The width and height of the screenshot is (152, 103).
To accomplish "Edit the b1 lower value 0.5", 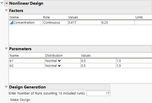I will pos(98,61).
